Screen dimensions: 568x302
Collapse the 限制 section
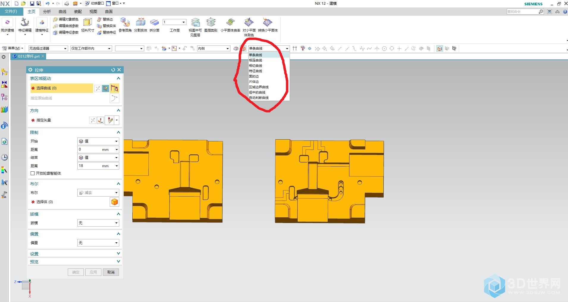(118, 132)
